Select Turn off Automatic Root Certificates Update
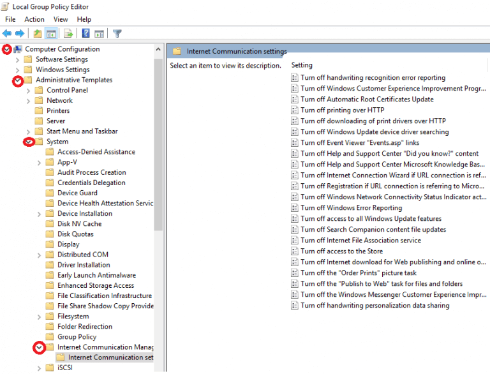 click(x=367, y=99)
